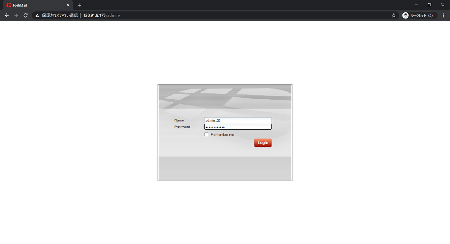
Task: Click the address bar URL 138.91.9.175/admin/
Action: point(102,15)
